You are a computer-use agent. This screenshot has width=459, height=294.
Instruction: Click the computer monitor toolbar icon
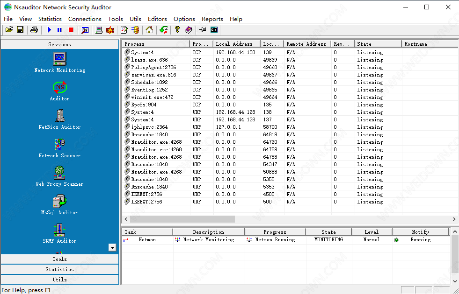99,30
